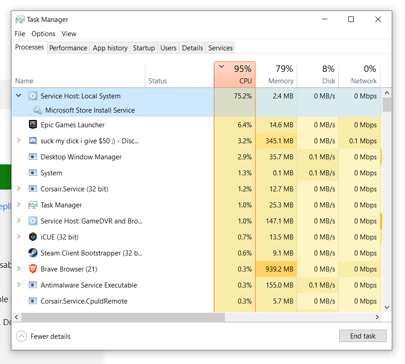Screen dimensions: 405x364
Task: Select the Steam Client Bootstrapper row name
Action: 91,253
